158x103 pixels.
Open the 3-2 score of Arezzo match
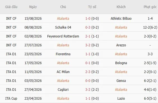click(88, 45)
